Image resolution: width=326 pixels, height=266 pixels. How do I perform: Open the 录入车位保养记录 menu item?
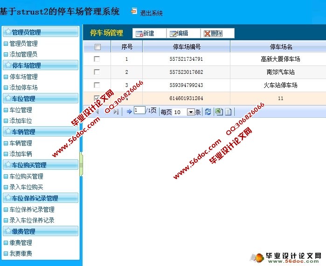coord(32,220)
